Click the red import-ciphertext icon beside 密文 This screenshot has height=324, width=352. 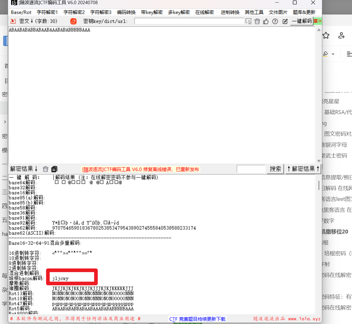pos(13,21)
